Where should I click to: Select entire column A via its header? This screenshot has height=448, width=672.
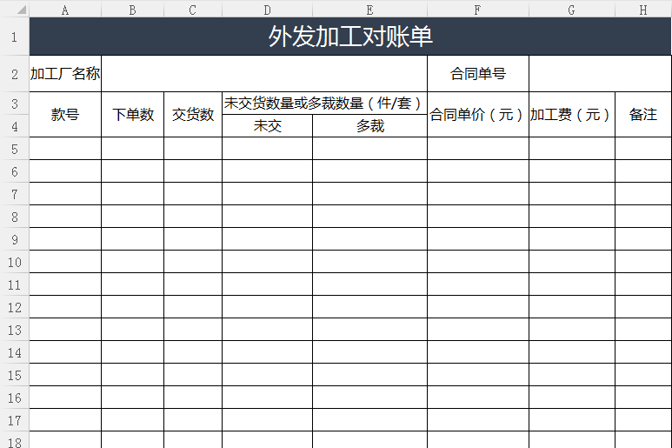click(x=65, y=10)
